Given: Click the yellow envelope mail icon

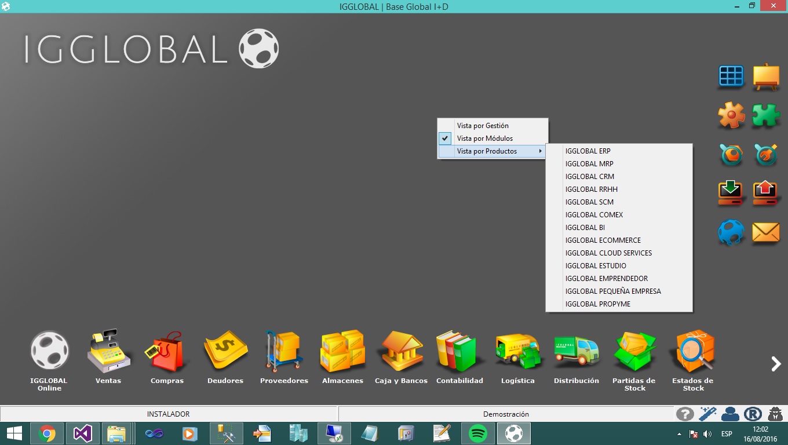Looking at the screenshot, I should point(766,232).
